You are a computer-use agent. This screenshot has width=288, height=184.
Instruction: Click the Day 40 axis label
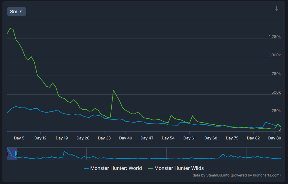click(125, 138)
